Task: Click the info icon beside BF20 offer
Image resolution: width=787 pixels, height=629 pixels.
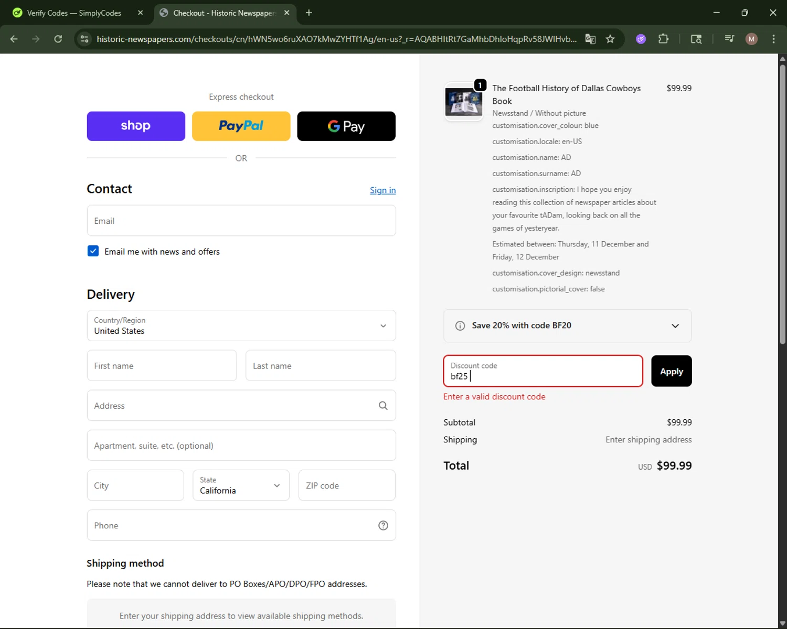Action: tap(460, 326)
